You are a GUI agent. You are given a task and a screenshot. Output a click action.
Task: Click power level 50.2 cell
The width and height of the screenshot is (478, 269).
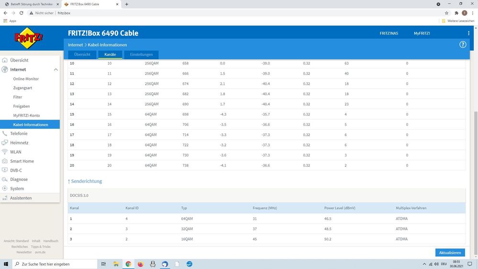[328, 239]
